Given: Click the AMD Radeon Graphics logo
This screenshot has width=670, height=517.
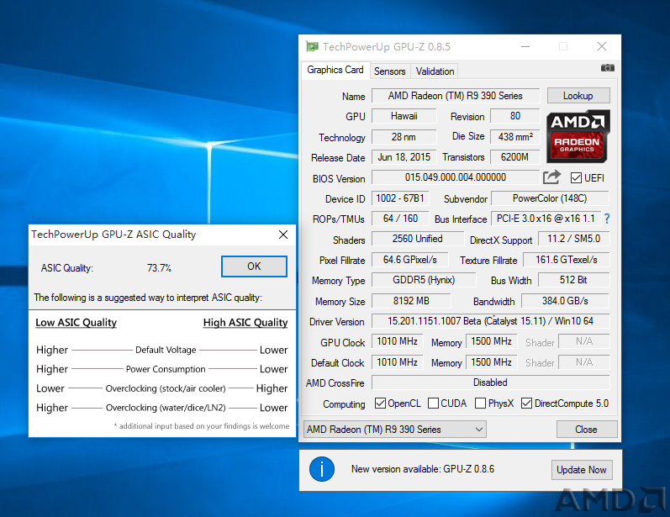Looking at the screenshot, I should [578, 137].
